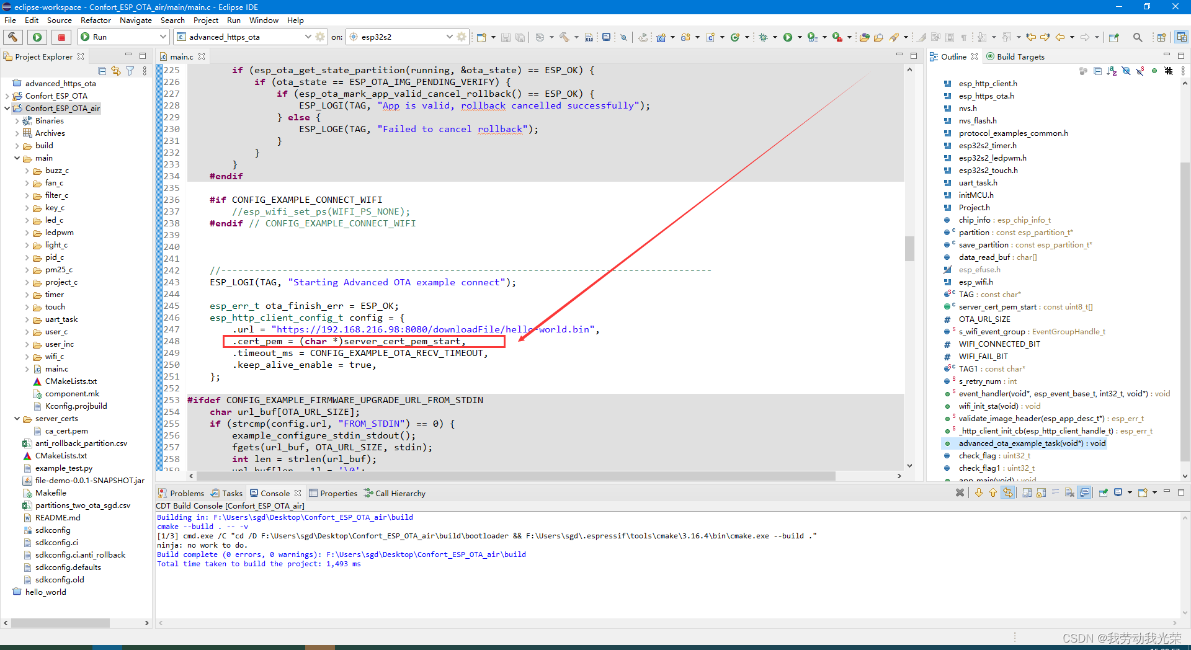1191x650 pixels.
Task: Select advanced_ota_example_task in Outline
Action: pos(1032,443)
